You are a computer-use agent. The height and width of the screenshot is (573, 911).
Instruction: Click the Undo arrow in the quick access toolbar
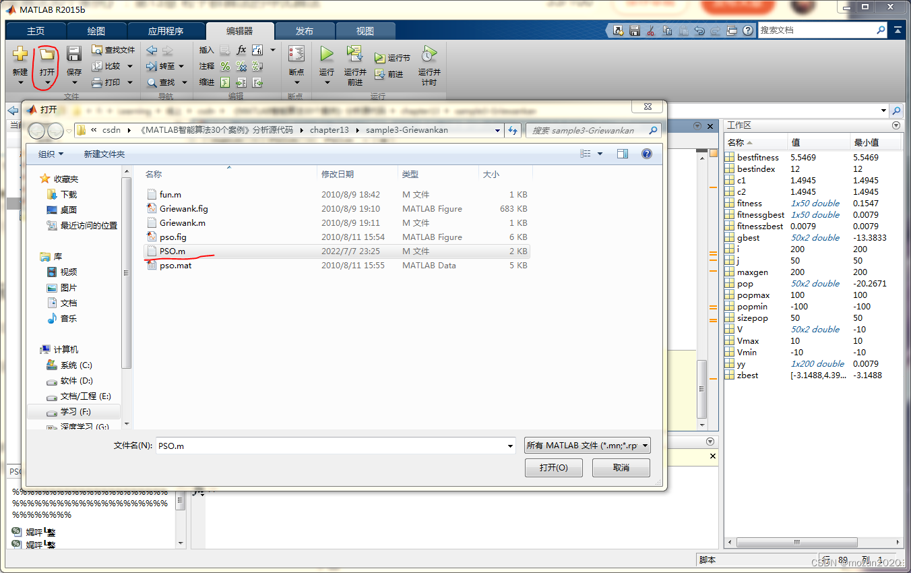click(x=699, y=30)
